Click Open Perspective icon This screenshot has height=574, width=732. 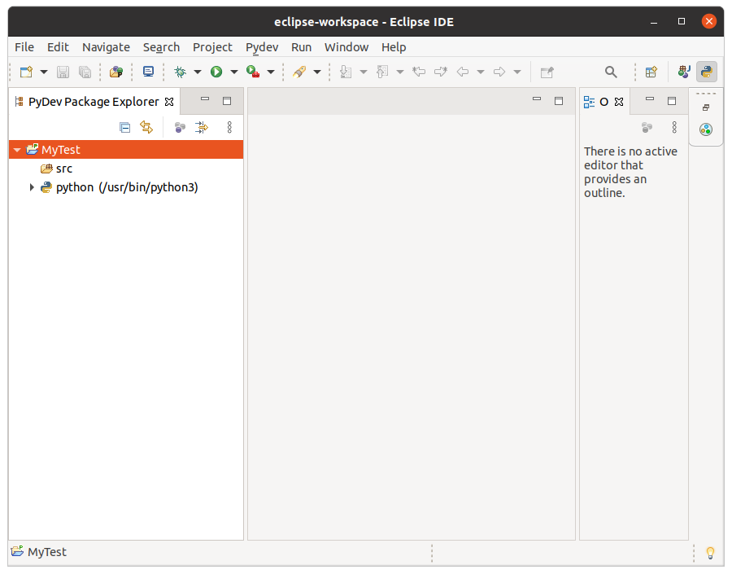[651, 72]
